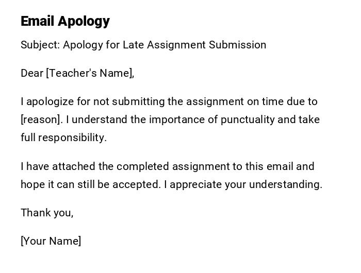
Task: Click the "Thank you," closing line
Action: tap(47, 213)
